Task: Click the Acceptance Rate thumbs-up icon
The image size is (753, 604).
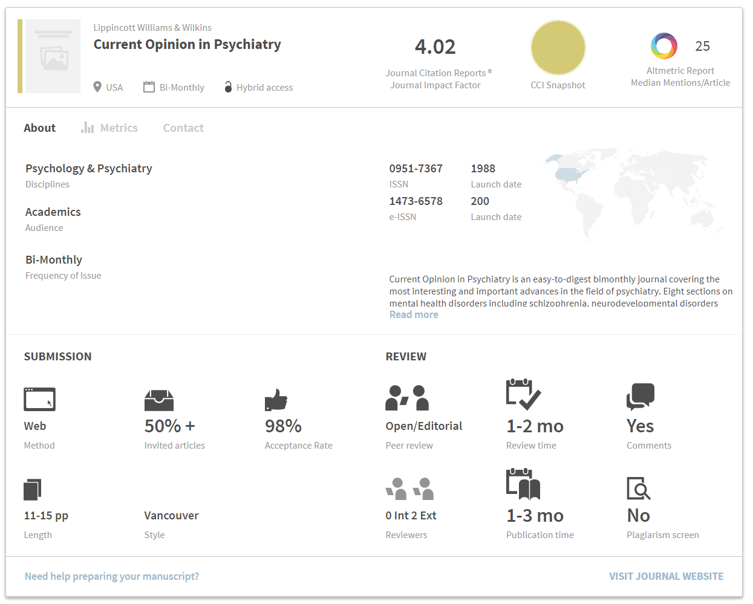Action: coord(276,400)
